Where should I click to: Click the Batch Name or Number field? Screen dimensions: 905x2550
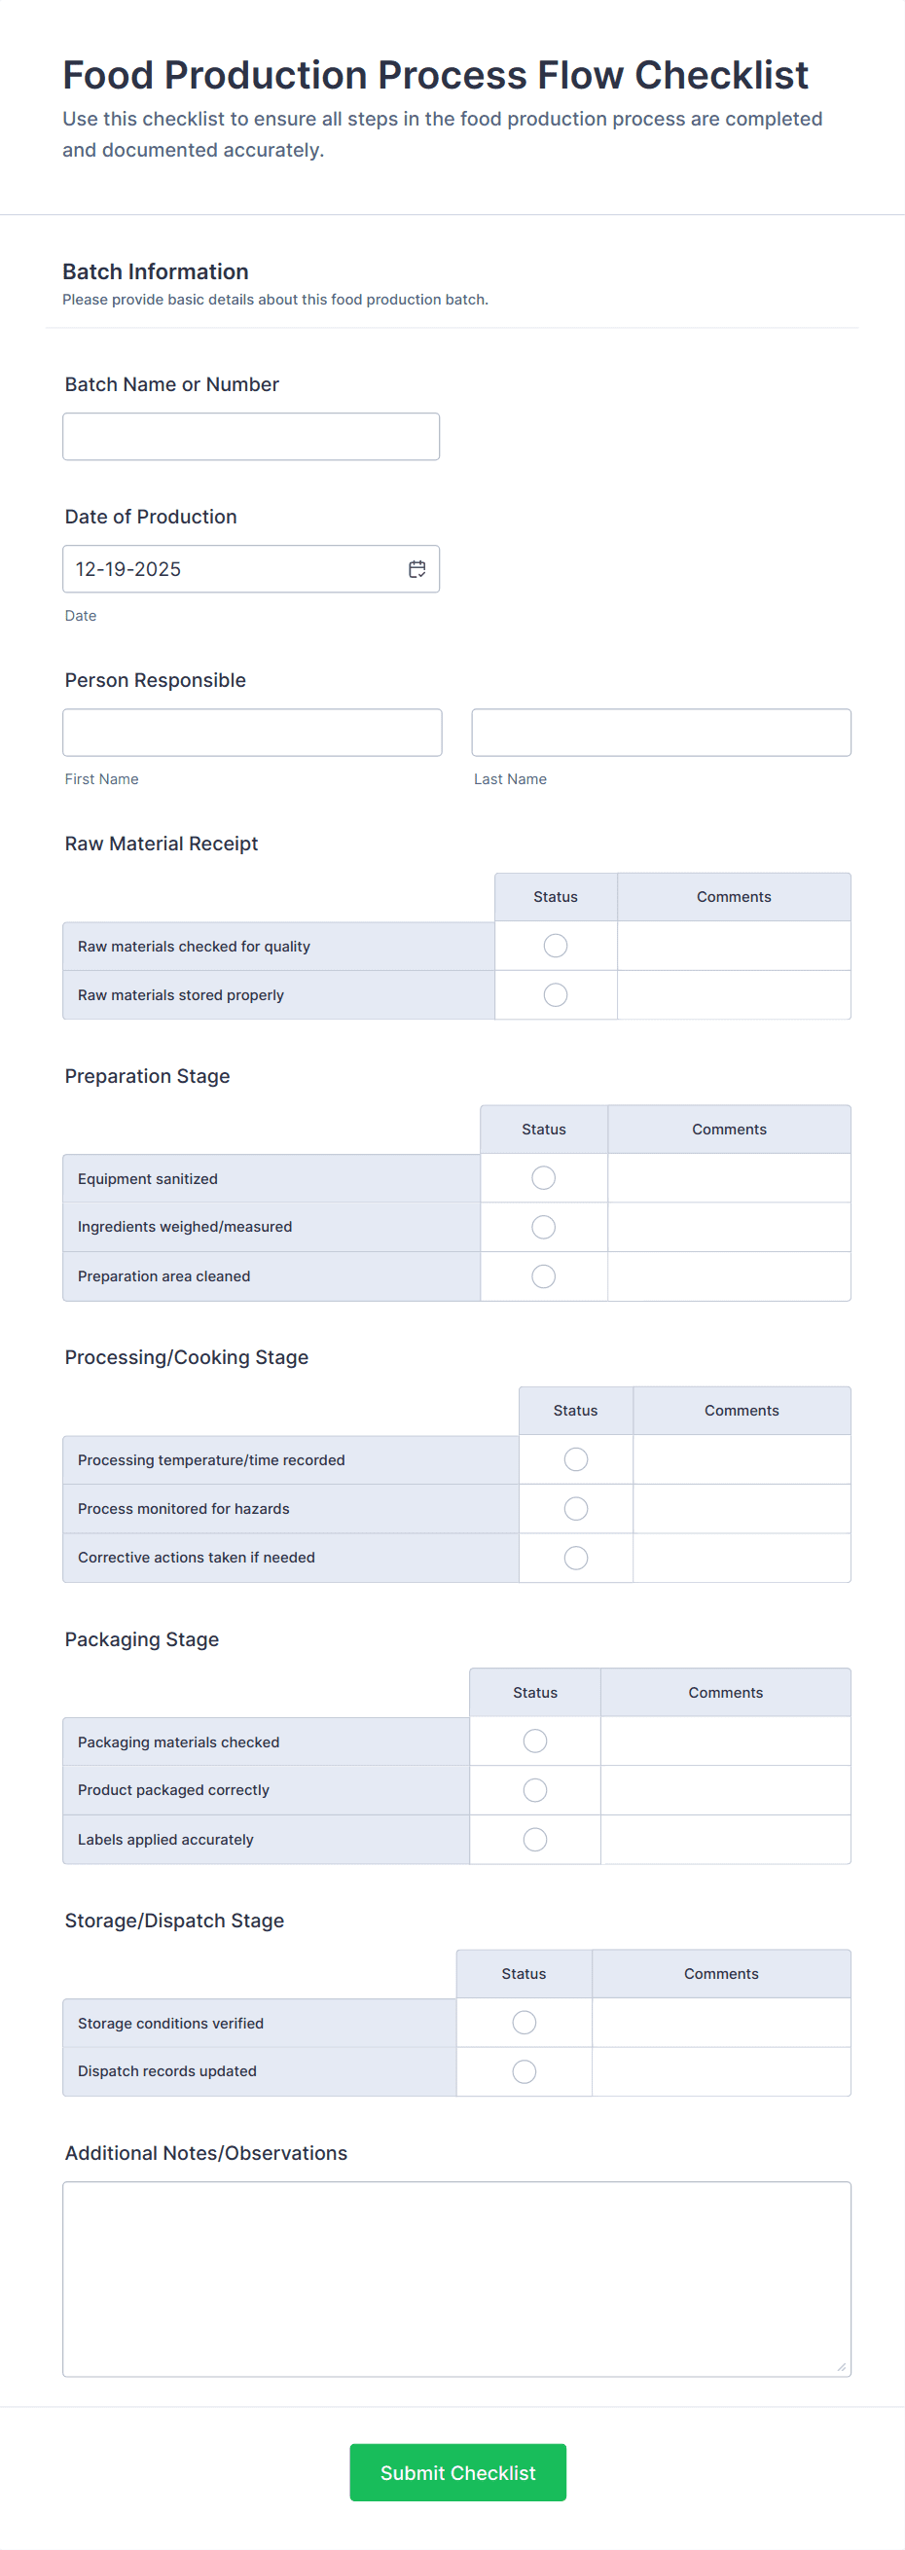click(x=250, y=437)
